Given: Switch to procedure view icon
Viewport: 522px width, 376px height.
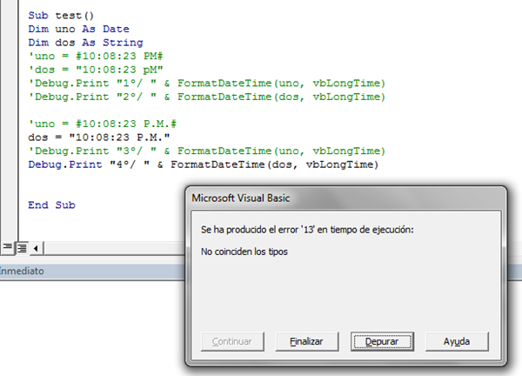Looking at the screenshot, I should point(7,248).
